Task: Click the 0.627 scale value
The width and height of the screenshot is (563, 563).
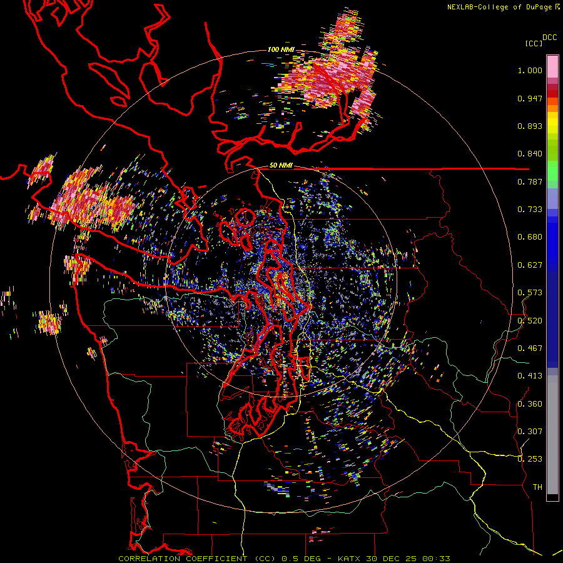Action: 530,265
